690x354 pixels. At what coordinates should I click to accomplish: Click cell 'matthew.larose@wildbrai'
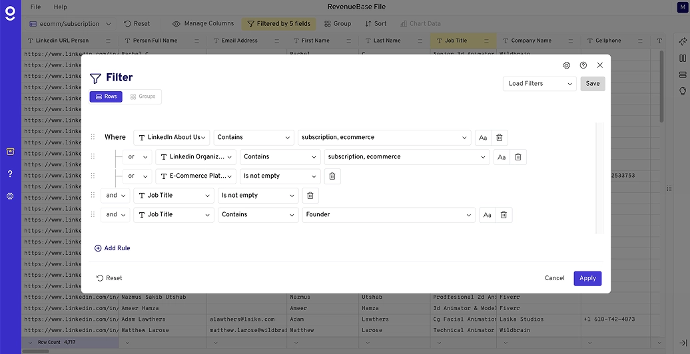point(247,330)
